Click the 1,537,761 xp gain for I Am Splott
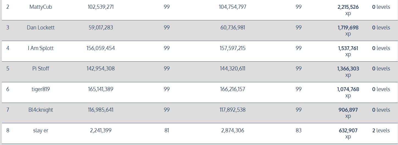The width and height of the screenshot is (398, 145). pyautogui.click(x=348, y=51)
